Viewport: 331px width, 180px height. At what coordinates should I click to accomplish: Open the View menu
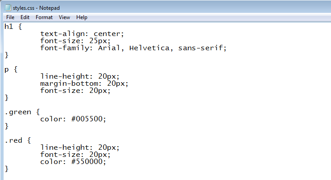click(x=64, y=17)
